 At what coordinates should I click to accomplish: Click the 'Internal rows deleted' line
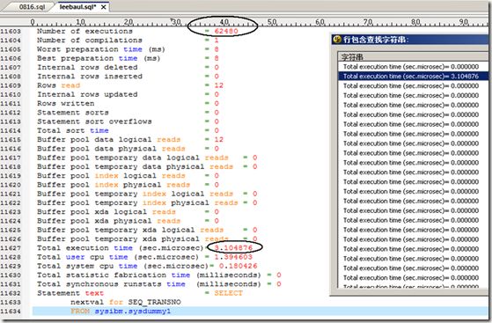[x=87, y=68]
